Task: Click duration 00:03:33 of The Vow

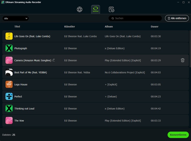Action: 156,120
